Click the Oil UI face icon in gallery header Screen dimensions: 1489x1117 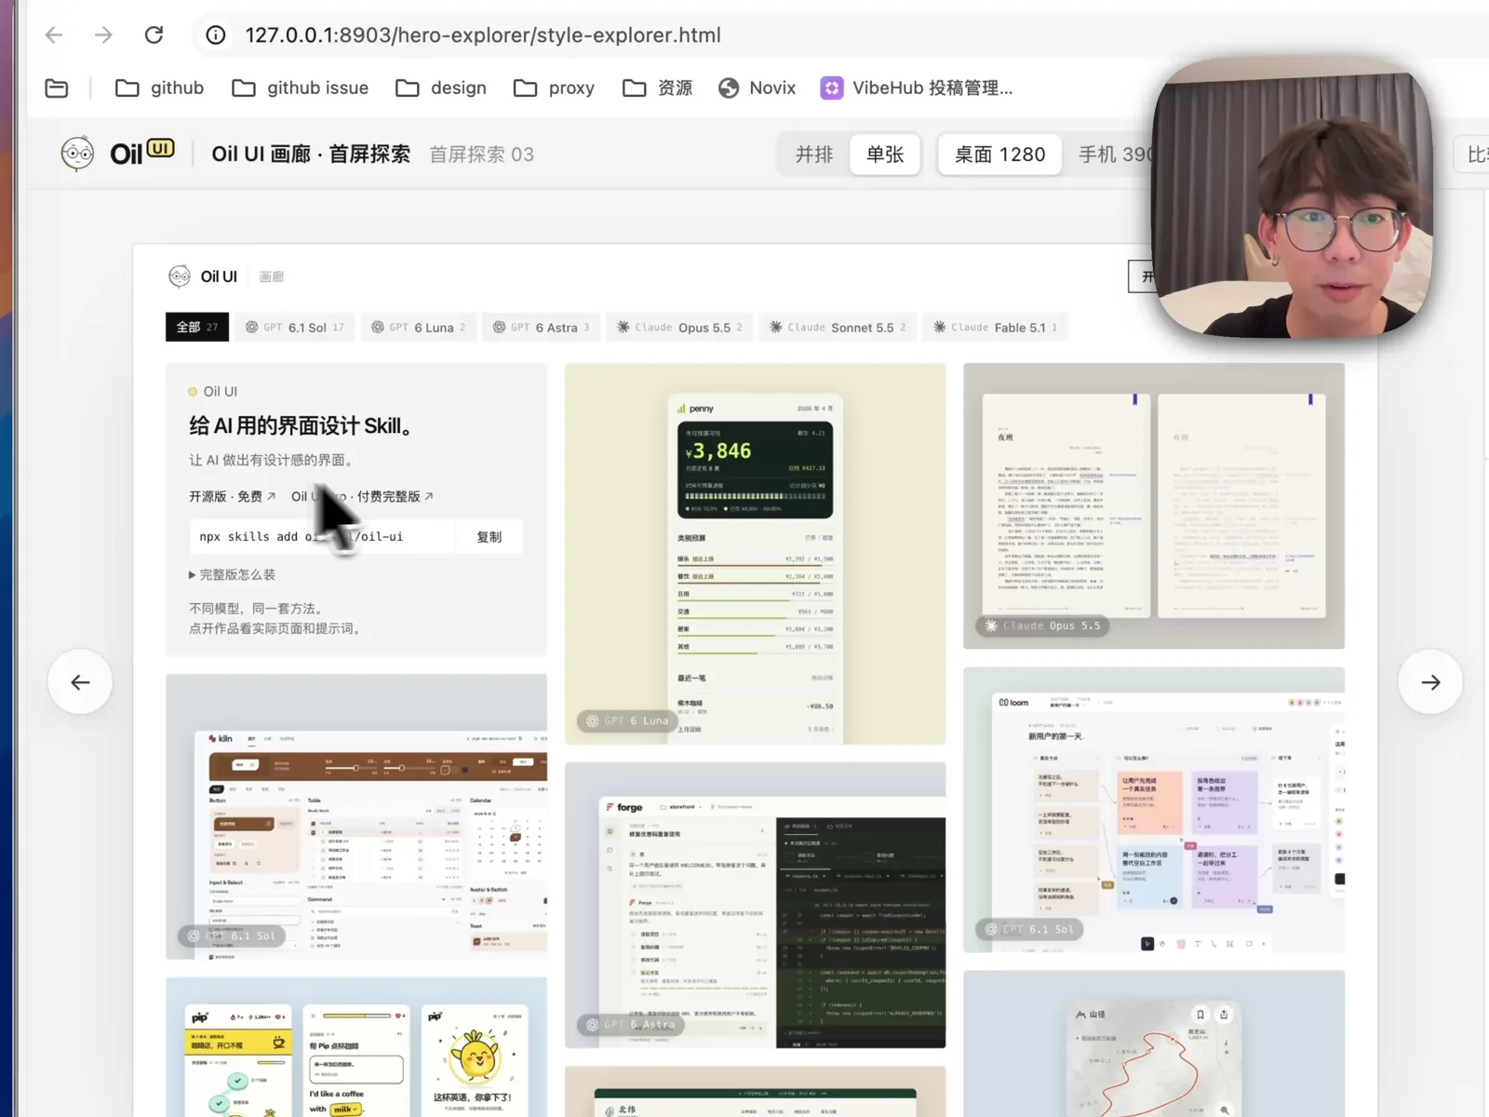pyautogui.click(x=179, y=276)
